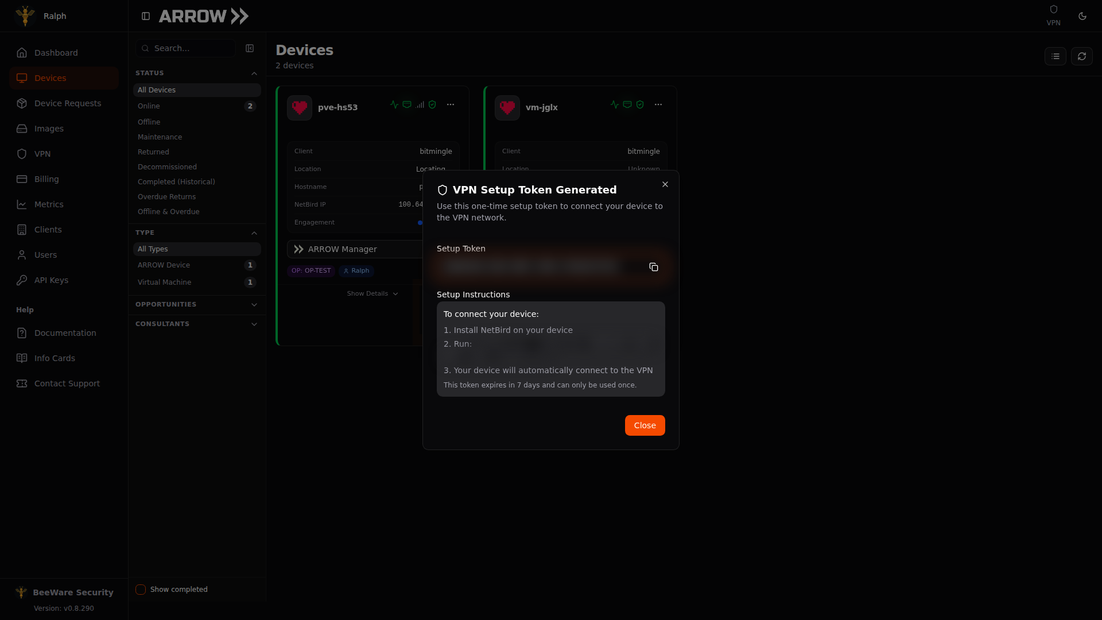The height and width of the screenshot is (620, 1102).
Task: Filter by Virtual Machine type
Action: coord(197,282)
